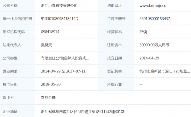This screenshot has height=117, width=191.
Task: Select the address 浙江省杭州市滨江区长河街道江虹路611号2幢301室
Action: tap(83, 112)
